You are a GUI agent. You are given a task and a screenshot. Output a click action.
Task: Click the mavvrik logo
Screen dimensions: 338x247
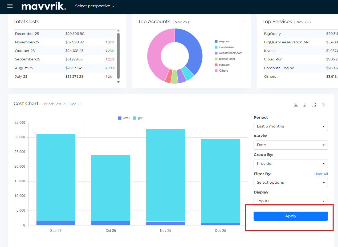(x=44, y=6)
